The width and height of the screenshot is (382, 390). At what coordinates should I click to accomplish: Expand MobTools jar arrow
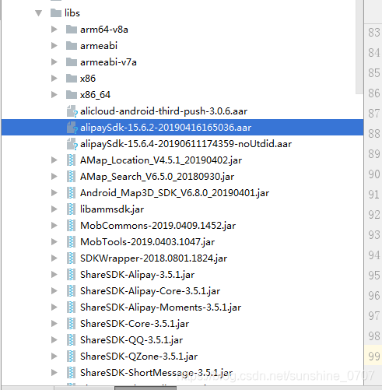pos(54,242)
